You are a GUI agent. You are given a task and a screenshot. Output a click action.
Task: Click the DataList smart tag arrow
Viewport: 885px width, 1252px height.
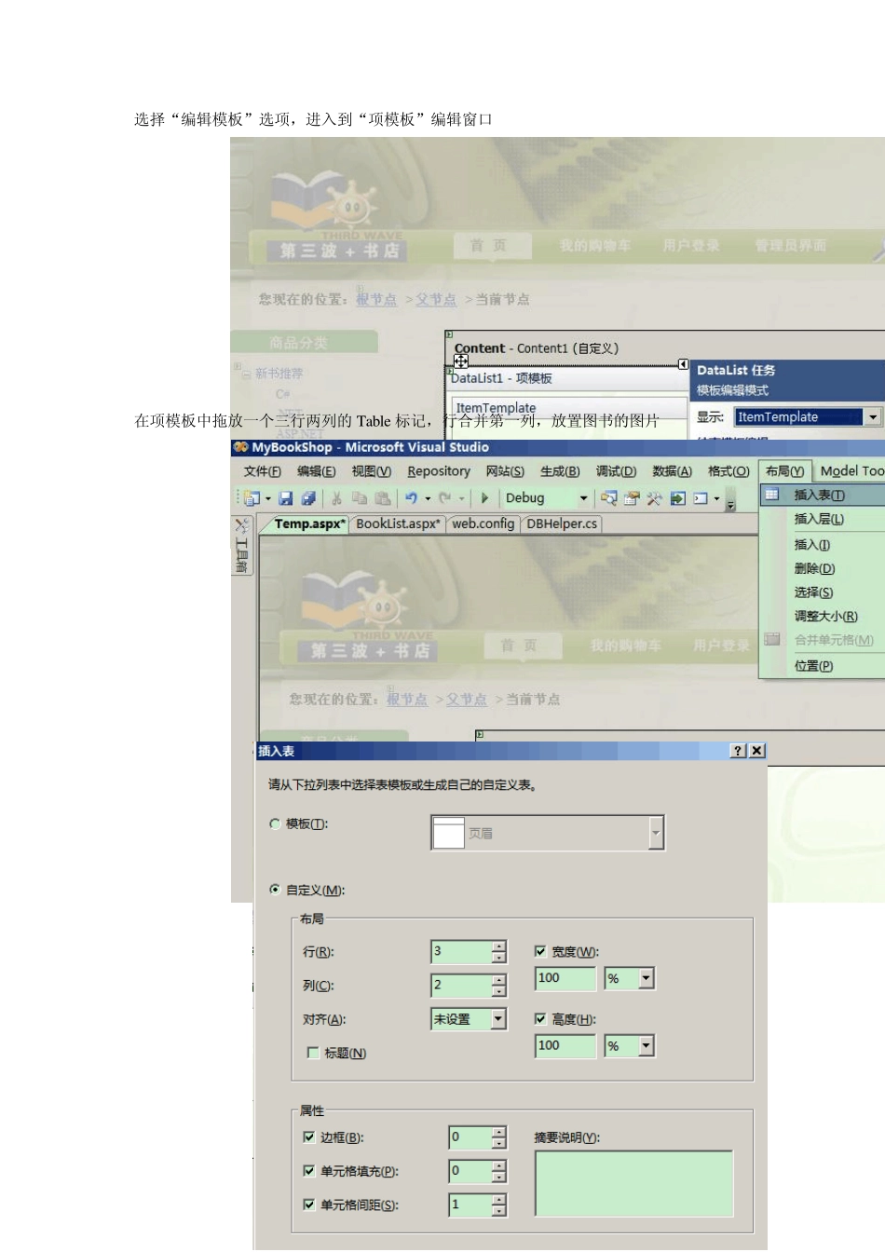pyautogui.click(x=683, y=363)
